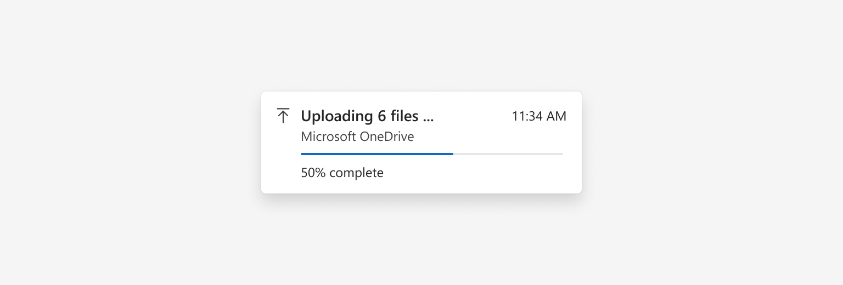This screenshot has height=285, width=843.
Task: Click the blue filled part of the progress bar
Action: tap(377, 154)
